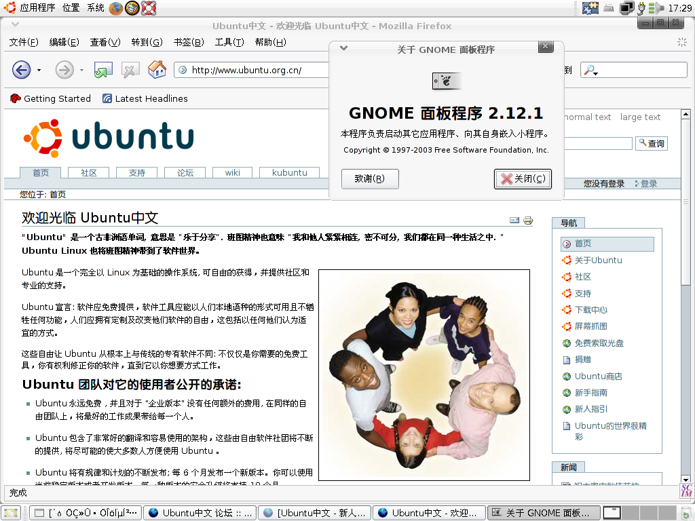Switch to the 支持 site tab
This screenshot has height=521, width=695.
tap(137, 173)
